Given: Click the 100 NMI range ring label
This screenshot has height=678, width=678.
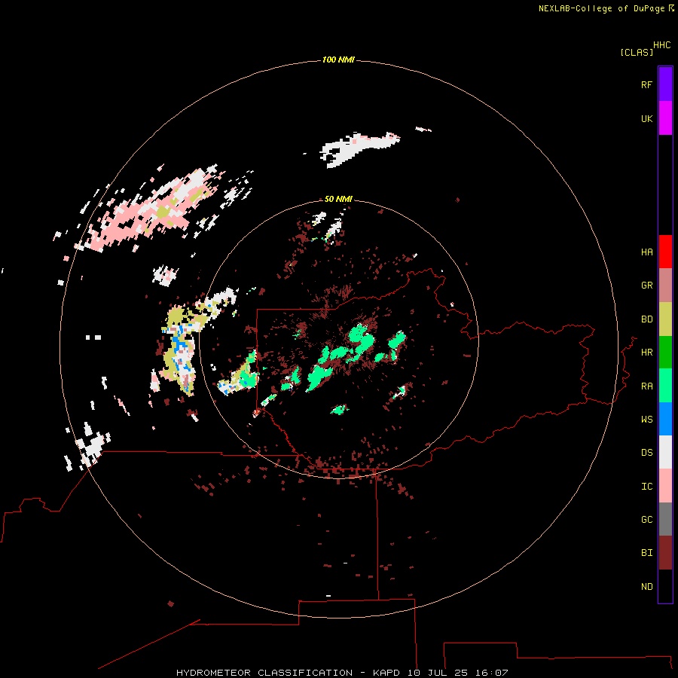Looking at the screenshot, I should tap(338, 60).
